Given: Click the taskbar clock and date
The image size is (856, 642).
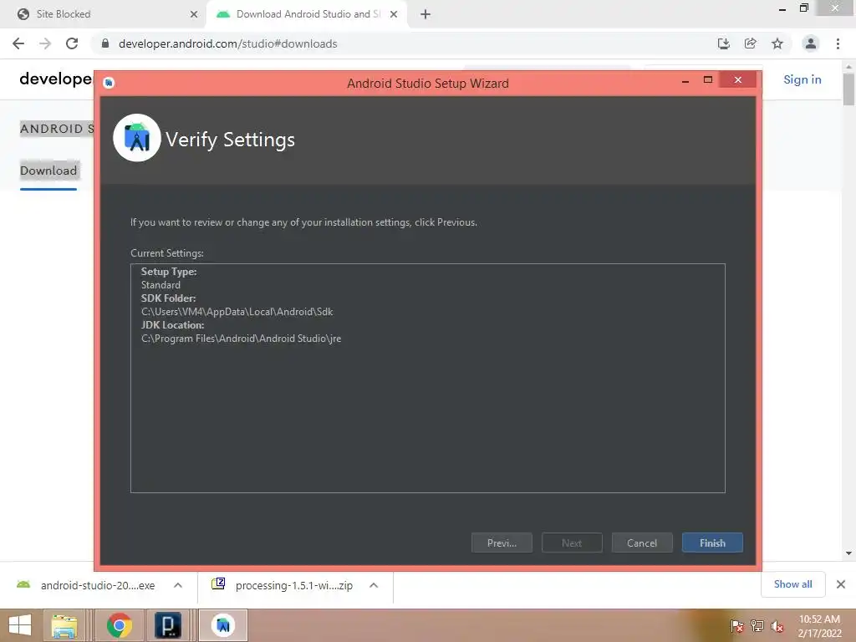Looking at the screenshot, I should tap(819, 625).
